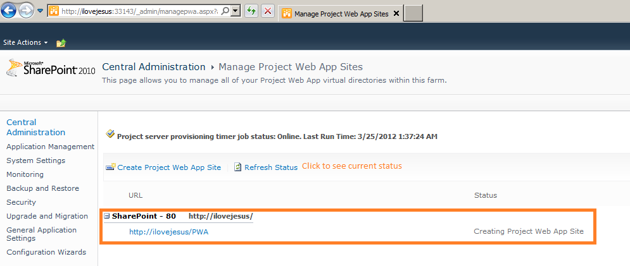This screenshot has width=630, height=266.
Task: Click the search magnifier in address bar
Action: click(226, 11)
